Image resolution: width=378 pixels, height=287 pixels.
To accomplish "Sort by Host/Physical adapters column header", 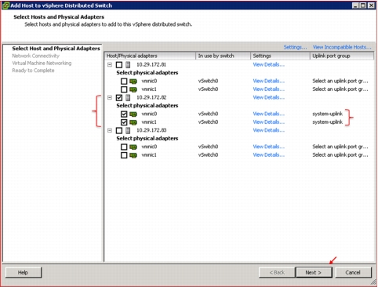I will tap(150, 56).
